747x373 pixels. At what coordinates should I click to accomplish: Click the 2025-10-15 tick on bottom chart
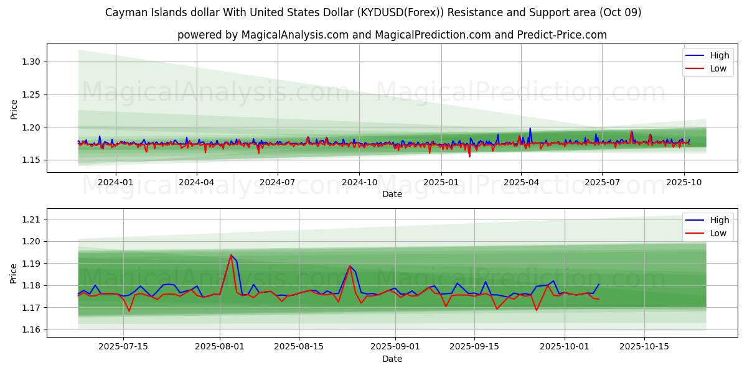(x=644, y=347)
